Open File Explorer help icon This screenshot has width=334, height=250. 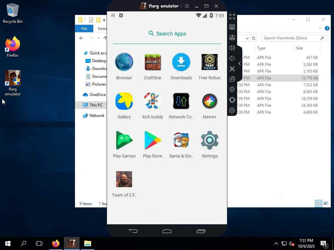pos(327,28)
